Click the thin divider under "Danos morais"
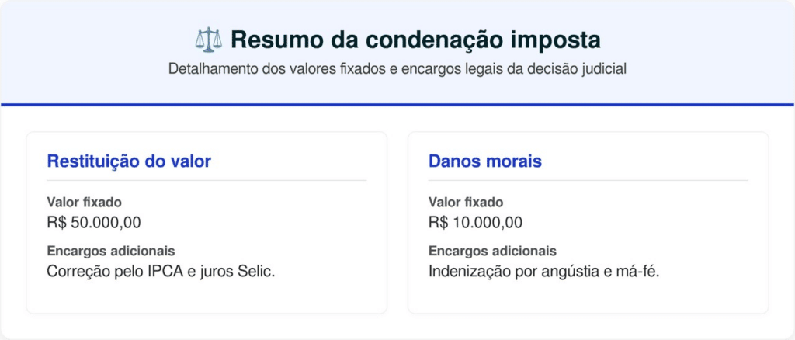This screenshot has height=340, width=795. click(588, 180)
